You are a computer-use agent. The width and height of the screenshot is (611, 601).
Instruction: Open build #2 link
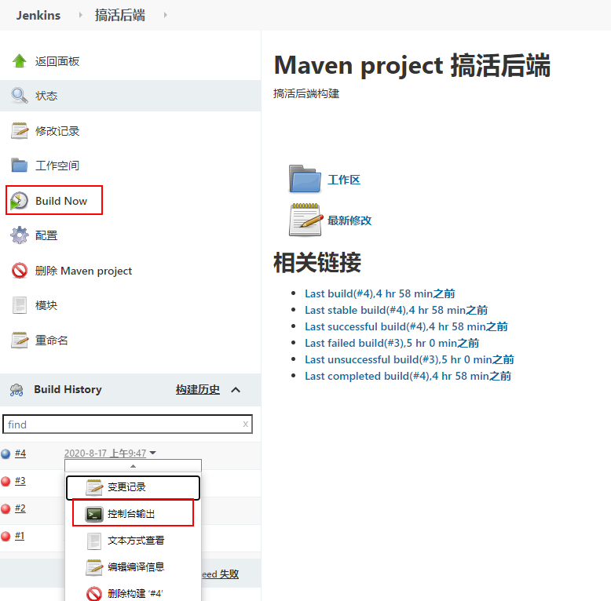[x=20, y=508]
